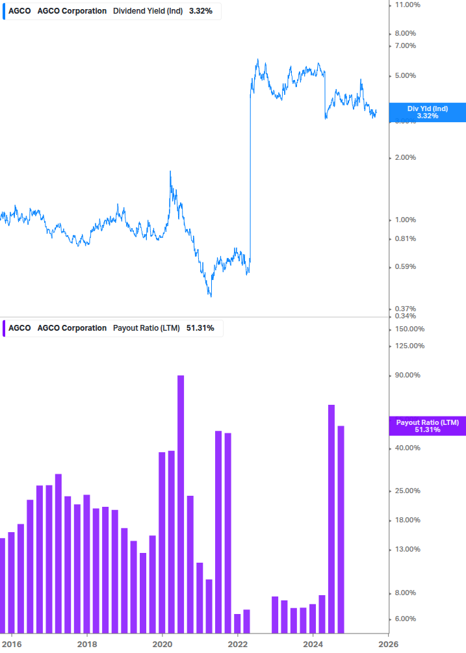Select the 125.00% payout axis label
This screenshot has width=466, height=653.
tap(409, 346)
